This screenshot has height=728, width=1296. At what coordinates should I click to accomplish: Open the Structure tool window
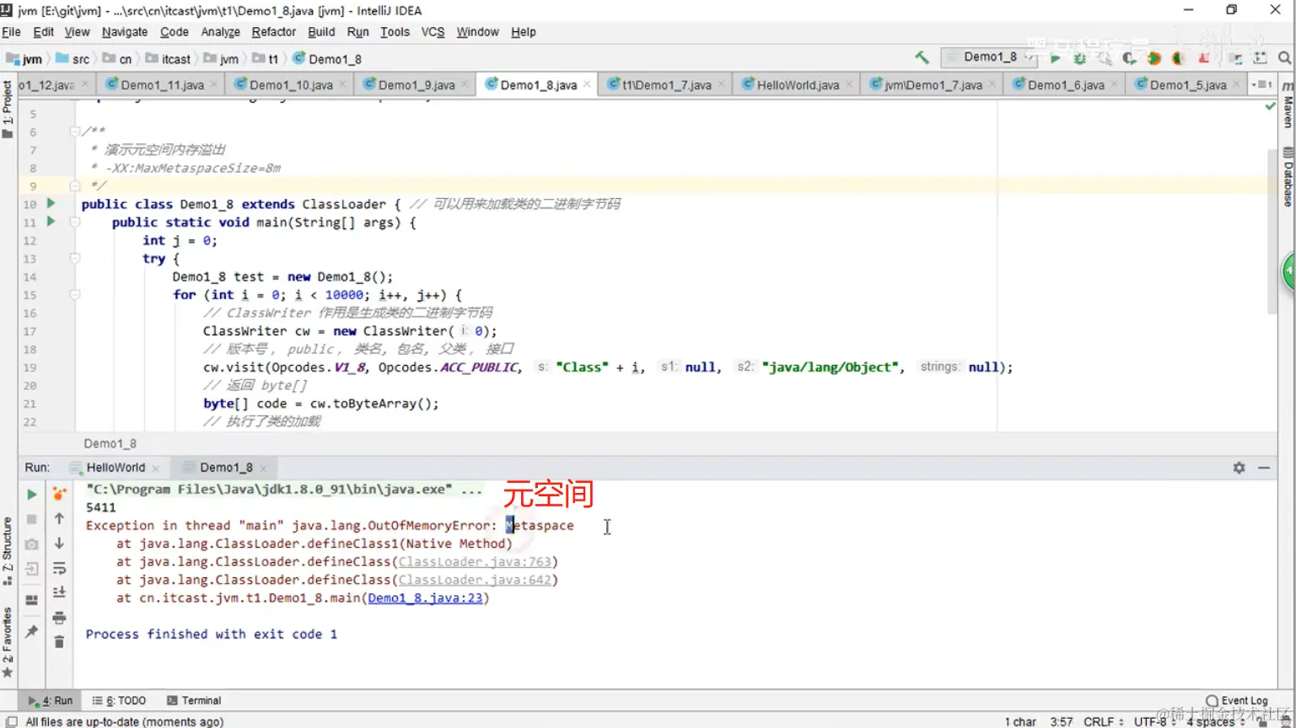pyautogui.click(x=8, y=551)
